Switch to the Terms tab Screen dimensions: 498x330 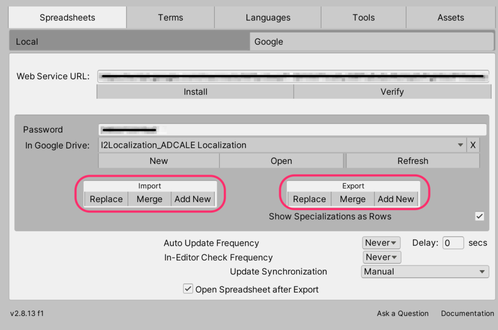170,17
